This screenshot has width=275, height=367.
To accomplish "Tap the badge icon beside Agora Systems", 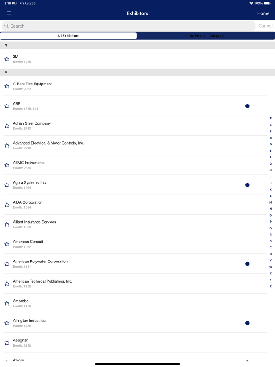I will tap(247, 185).
